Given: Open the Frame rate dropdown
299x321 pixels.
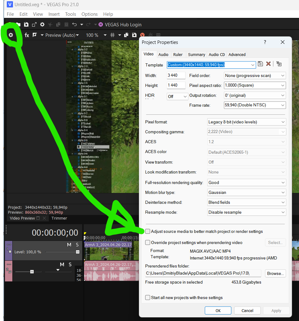Looking at the screenshot, I should click(x=255, y=105).
